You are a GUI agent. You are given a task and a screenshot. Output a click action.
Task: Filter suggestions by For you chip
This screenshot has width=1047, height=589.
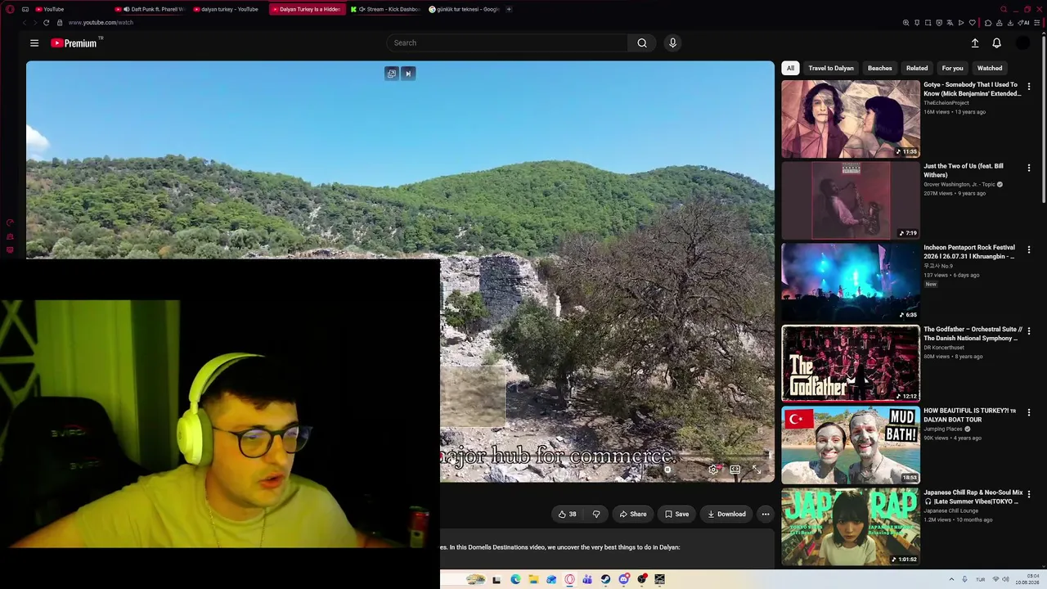952,68
